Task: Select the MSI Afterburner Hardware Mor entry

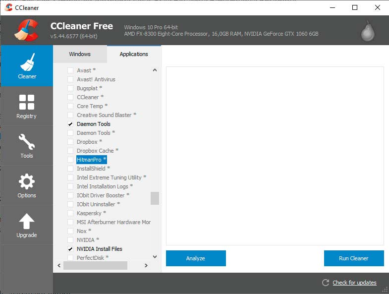Action: [113, 222]
